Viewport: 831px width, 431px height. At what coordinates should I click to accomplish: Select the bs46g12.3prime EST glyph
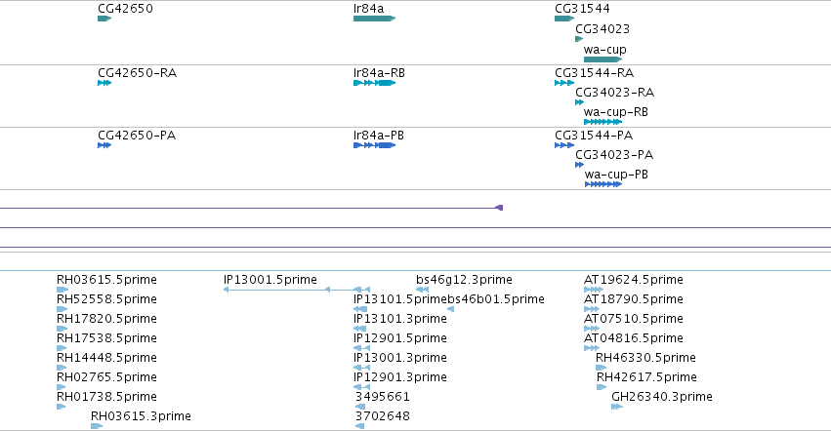click(423, 290)
